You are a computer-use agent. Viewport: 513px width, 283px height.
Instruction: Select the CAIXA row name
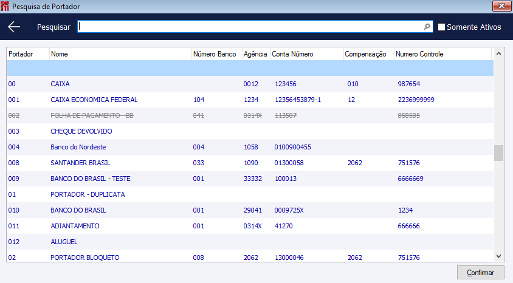tap(60, 84)
